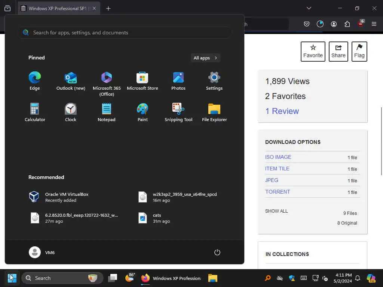Open the Paint app

tap(143, 112)
